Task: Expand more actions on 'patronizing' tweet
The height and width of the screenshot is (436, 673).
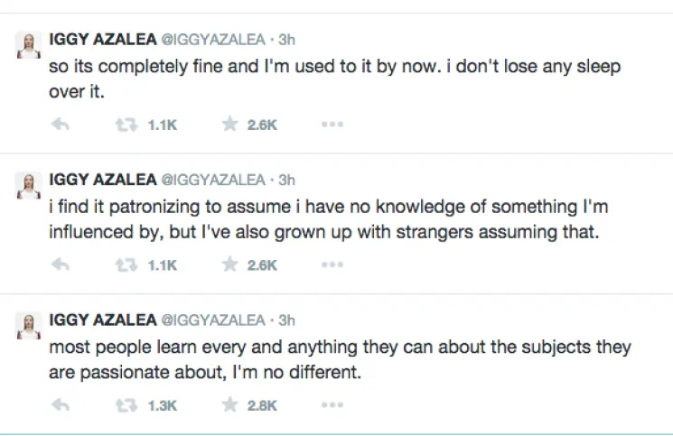Action: coord(332,265)
